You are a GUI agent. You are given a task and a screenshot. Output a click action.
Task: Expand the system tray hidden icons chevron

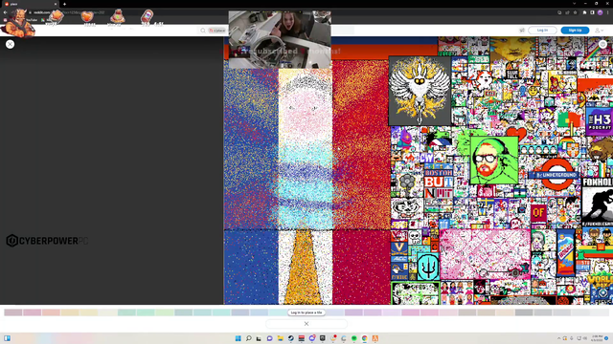point(558,338)
